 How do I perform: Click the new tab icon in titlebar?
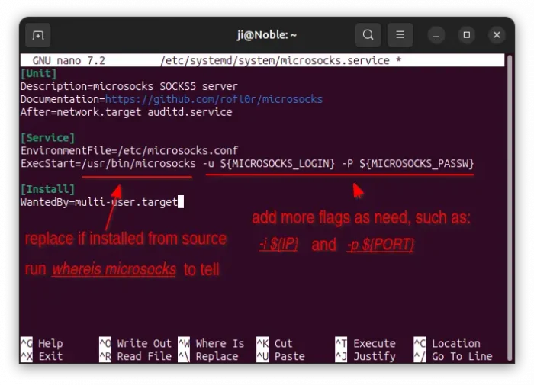click(x=38, y=35)
